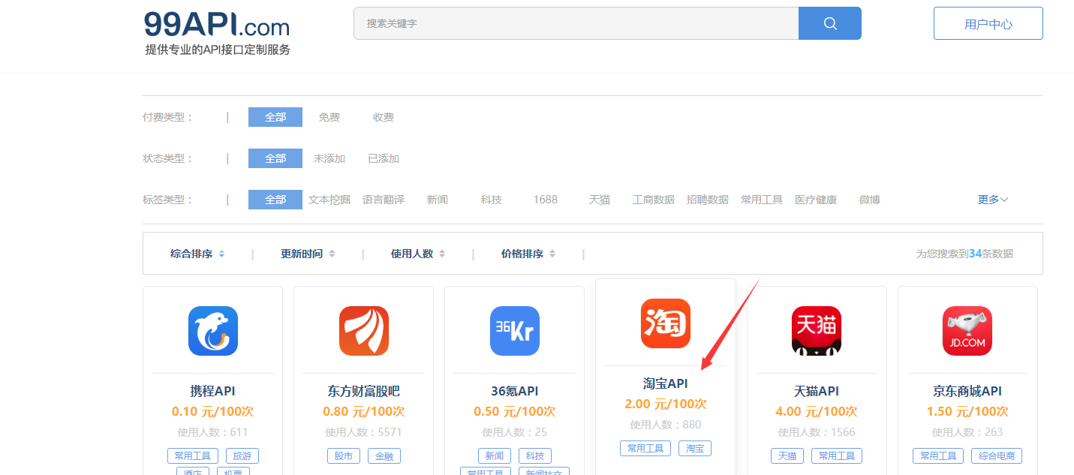The width and height of the screenshot is (1074, 475).
Task: Toggle 价格排序 sort arrows
Action: pyautogui.click(x=552, y=254)
